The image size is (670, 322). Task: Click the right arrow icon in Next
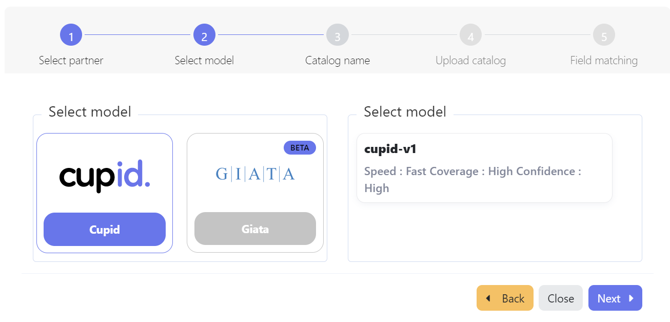click(x=631, y=298)
